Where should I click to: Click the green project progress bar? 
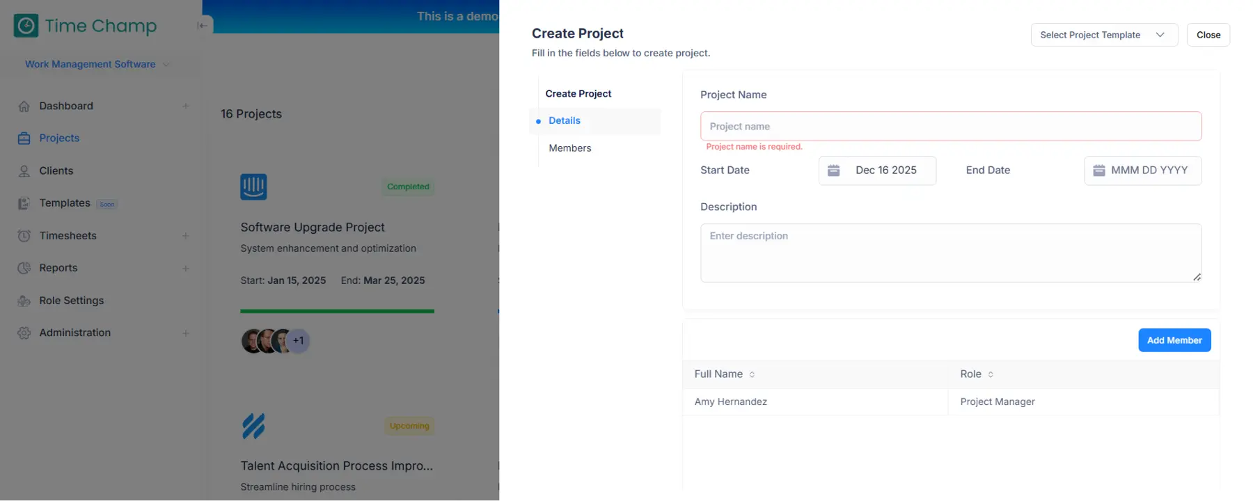(337, 311)
